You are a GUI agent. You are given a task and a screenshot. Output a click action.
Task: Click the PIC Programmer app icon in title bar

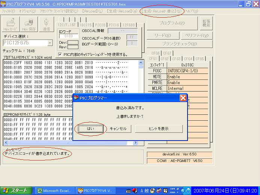[4, 4]
